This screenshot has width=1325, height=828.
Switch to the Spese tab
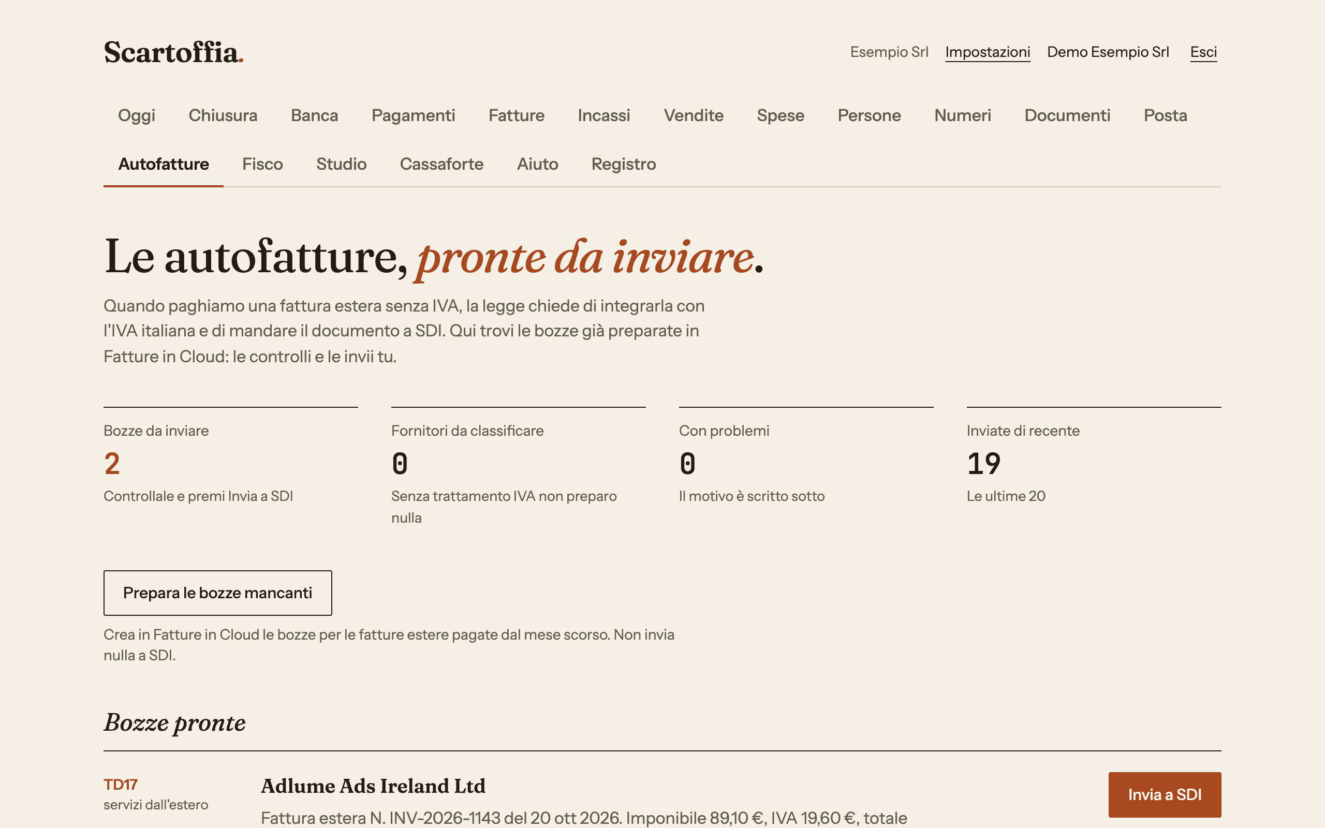coord(780,115)
